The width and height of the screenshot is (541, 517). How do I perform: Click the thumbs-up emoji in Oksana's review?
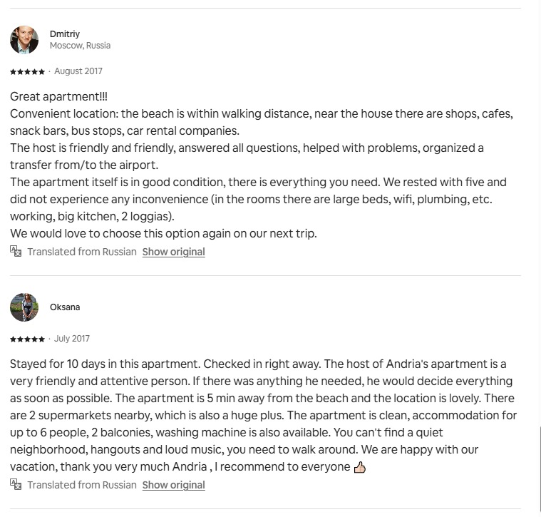[x=359, y=467]
